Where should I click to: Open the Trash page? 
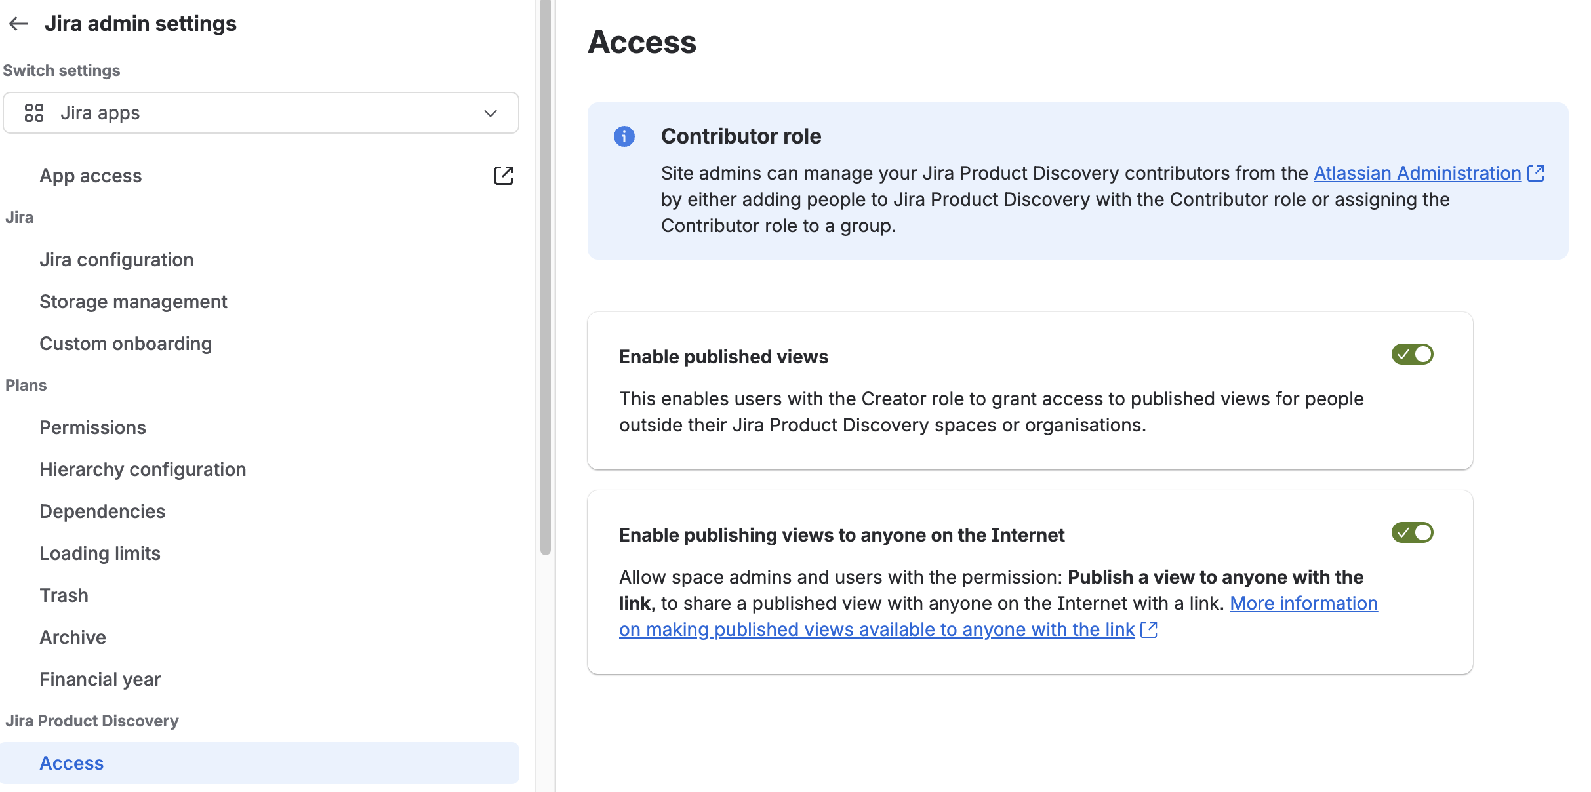click(64, 595)
